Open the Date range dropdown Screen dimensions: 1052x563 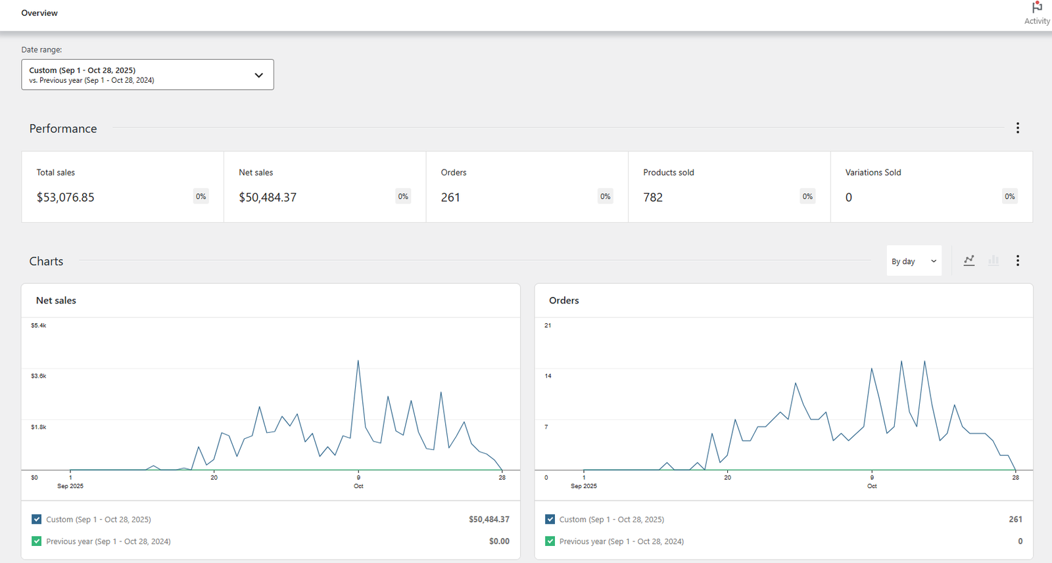[147, 75]
